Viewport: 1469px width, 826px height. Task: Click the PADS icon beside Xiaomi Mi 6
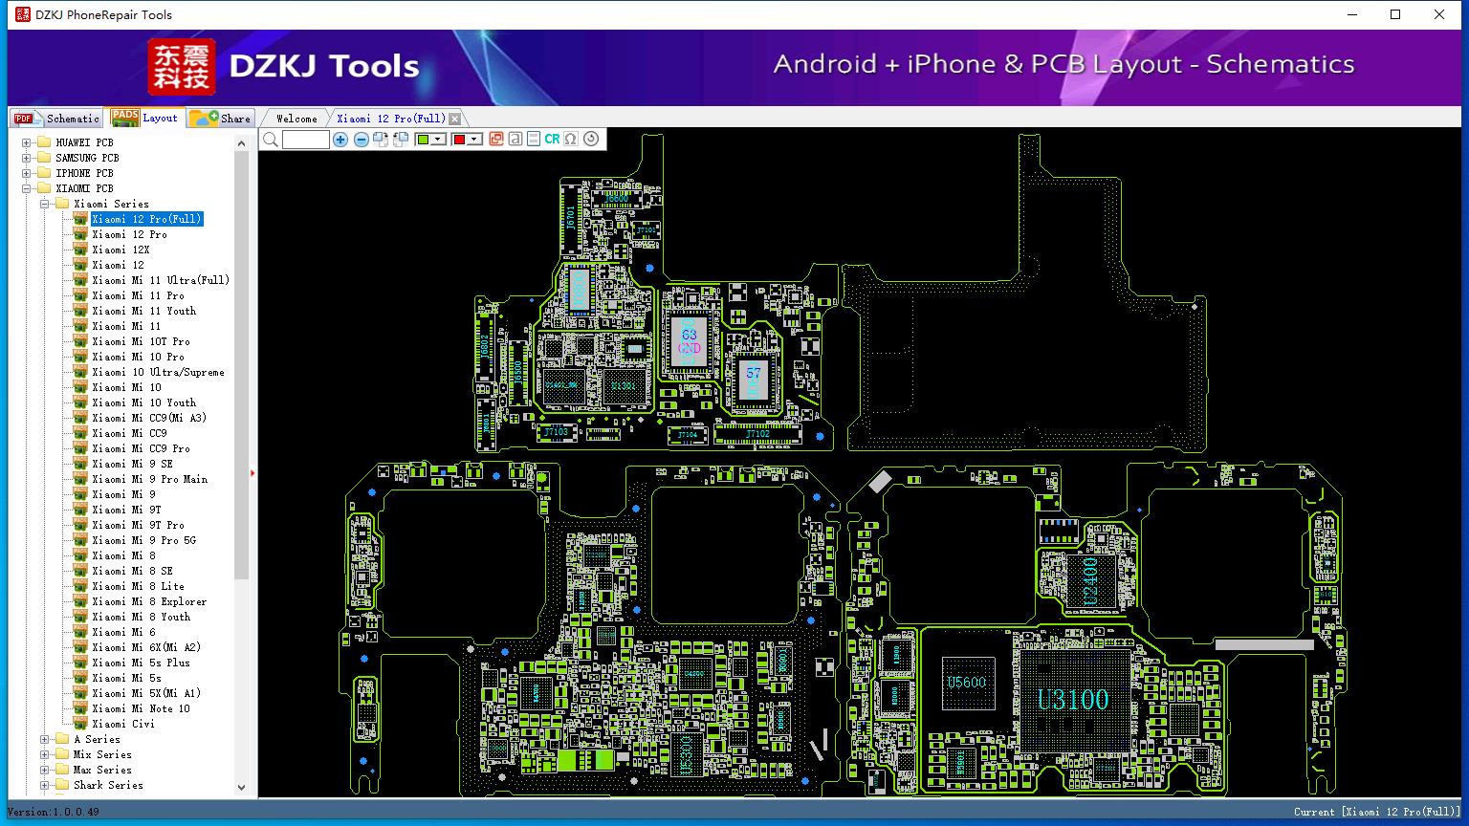click(x=80, y=632)
